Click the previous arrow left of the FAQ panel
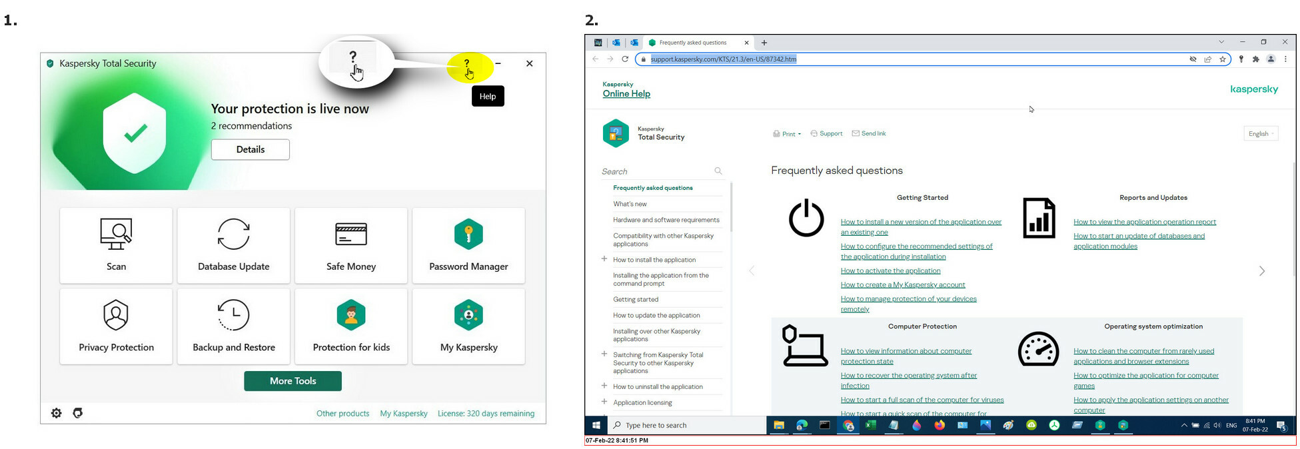The image size is (1300, 449). pyautogui.click(x=752, y=271)
